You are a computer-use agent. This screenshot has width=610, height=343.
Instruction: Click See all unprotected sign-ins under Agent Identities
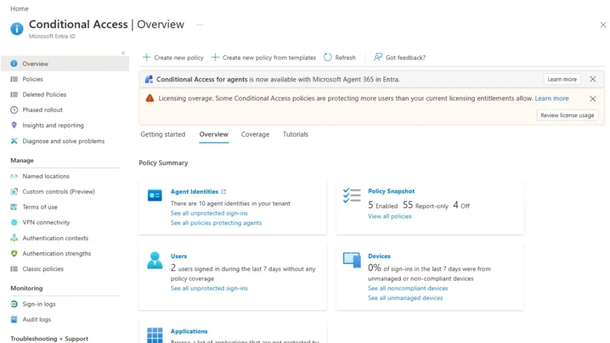209,213
